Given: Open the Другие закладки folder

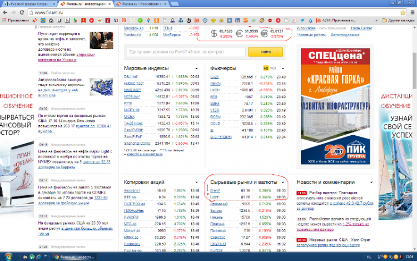Looking at the screenshot, I should pyautogui.click(x=398, y=20).
